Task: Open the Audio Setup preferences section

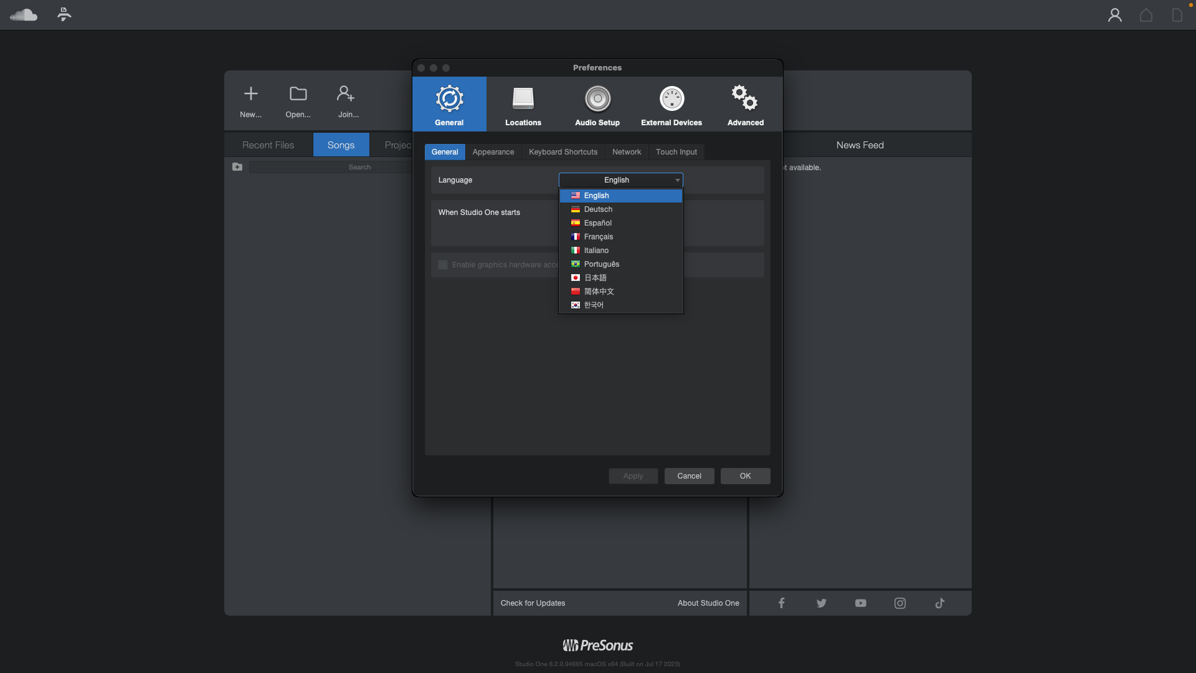Action: pyautogui.click(x=597, y=105)
